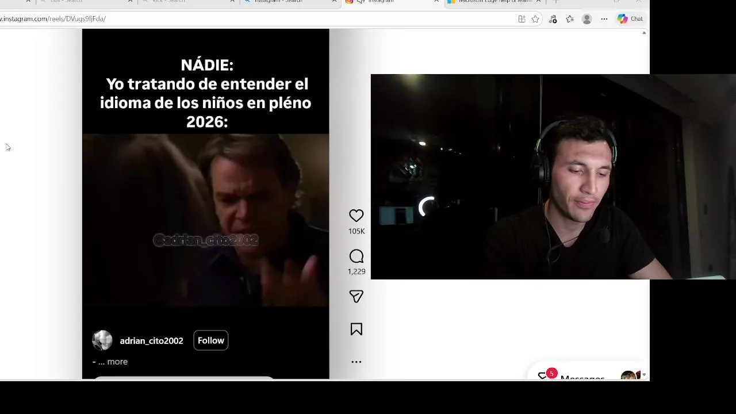Screen dimensions: 736x414
Task: Follow adrian_cito2002
Action: tap(210, 340)
